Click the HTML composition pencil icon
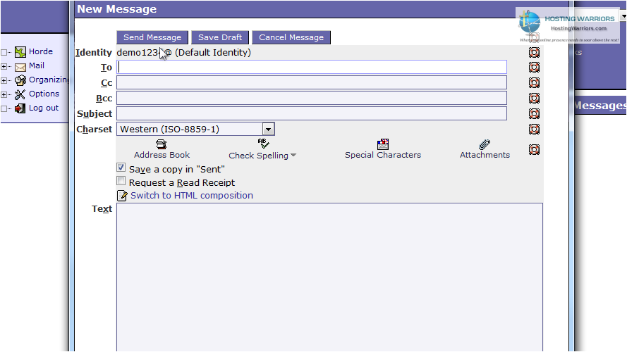 (x=122, y=196)
